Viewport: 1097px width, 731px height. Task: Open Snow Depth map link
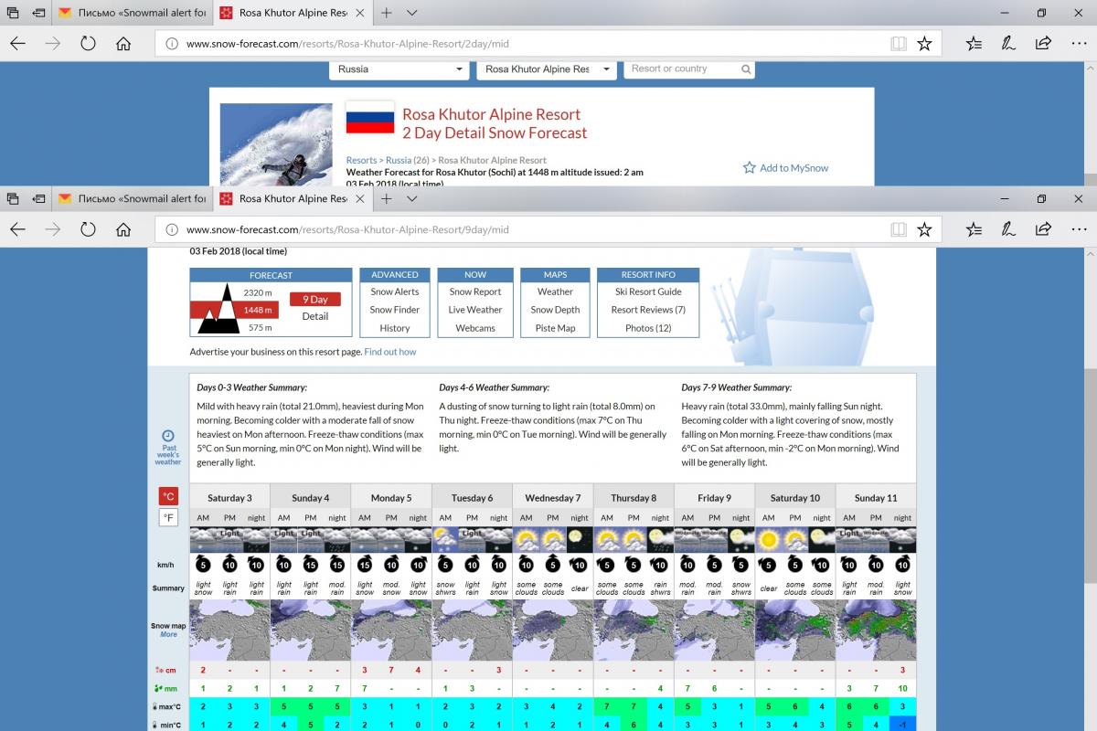coord(555,310)
